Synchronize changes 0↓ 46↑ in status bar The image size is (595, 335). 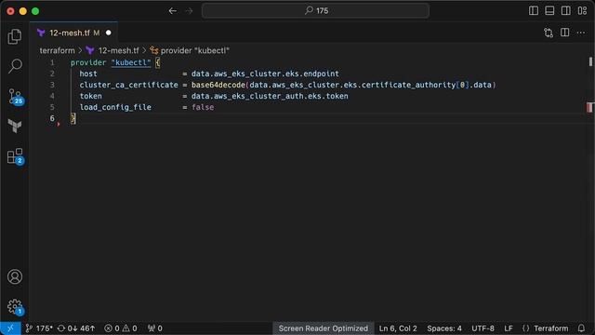pyautogui.click(x=76, y=328)
